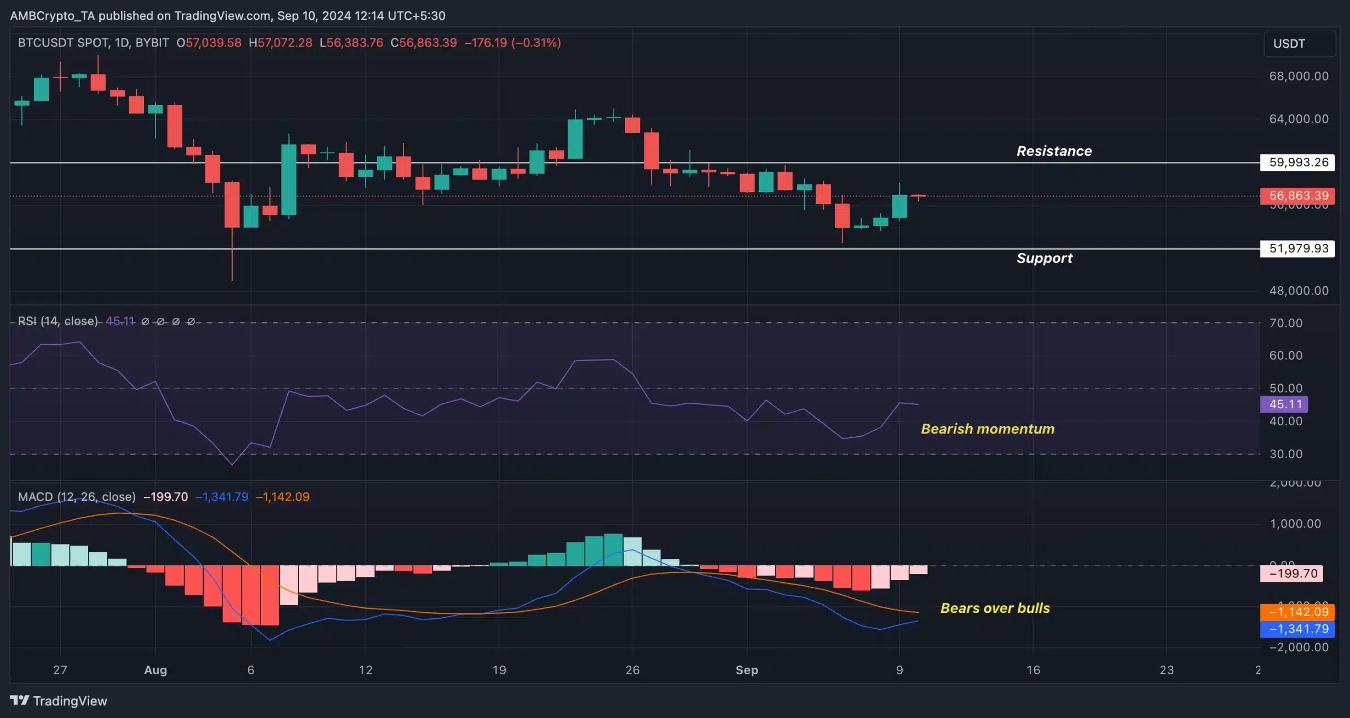Click the RSI (14, close) indicator label
Image resolution: width=1350 pixels, height=718 pixels.
pyautogui.click(x=57, y=321)
